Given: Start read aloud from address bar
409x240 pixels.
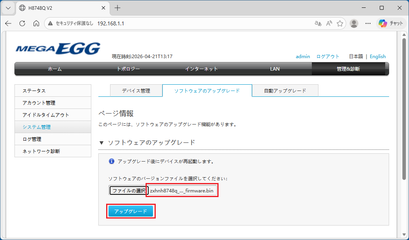Looking at the screenshot, I should click(329, 23).
